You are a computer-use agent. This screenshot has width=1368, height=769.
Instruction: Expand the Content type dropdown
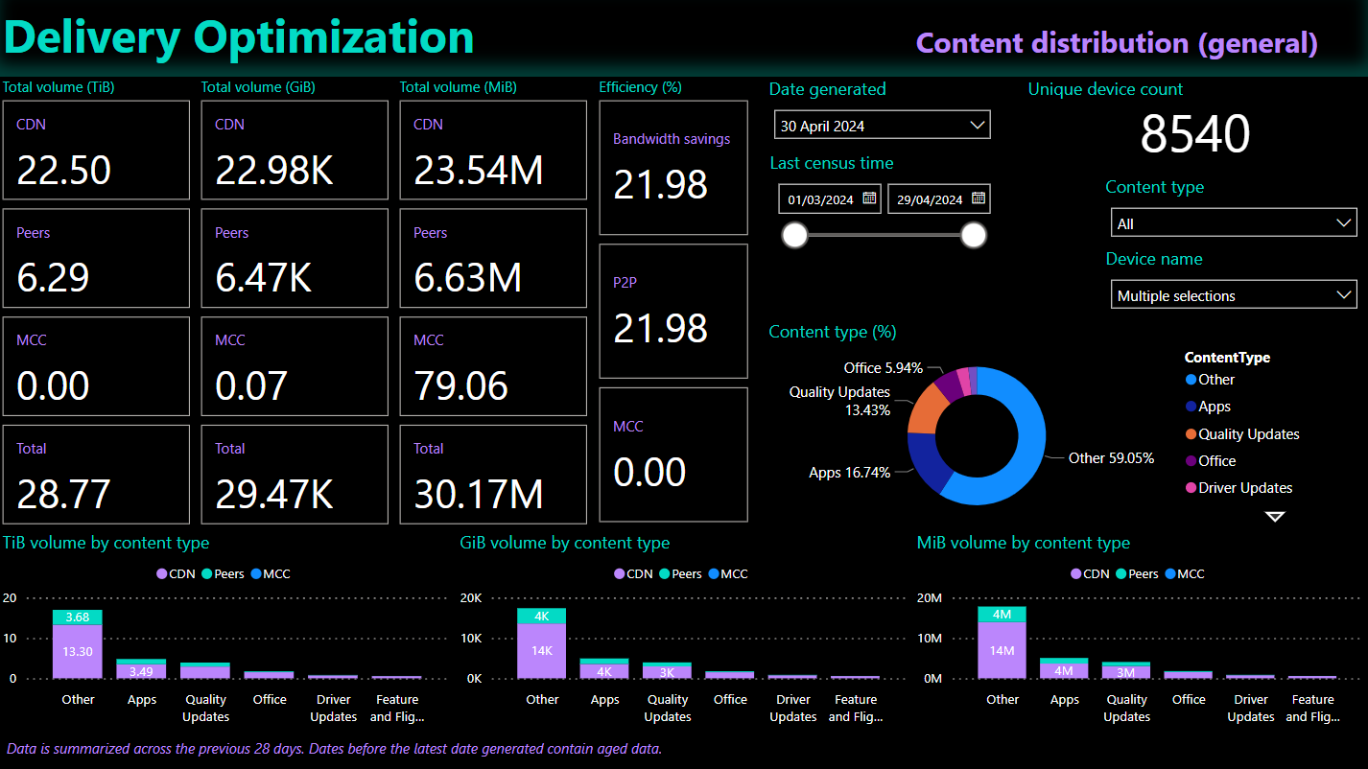(1233, 223)
